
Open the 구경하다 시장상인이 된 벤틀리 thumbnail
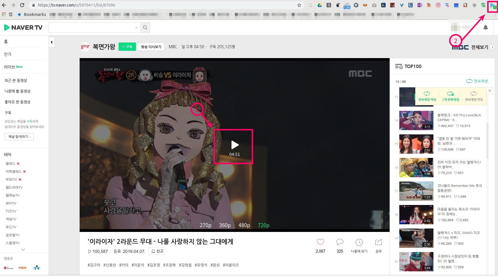[x=416, y=261]
